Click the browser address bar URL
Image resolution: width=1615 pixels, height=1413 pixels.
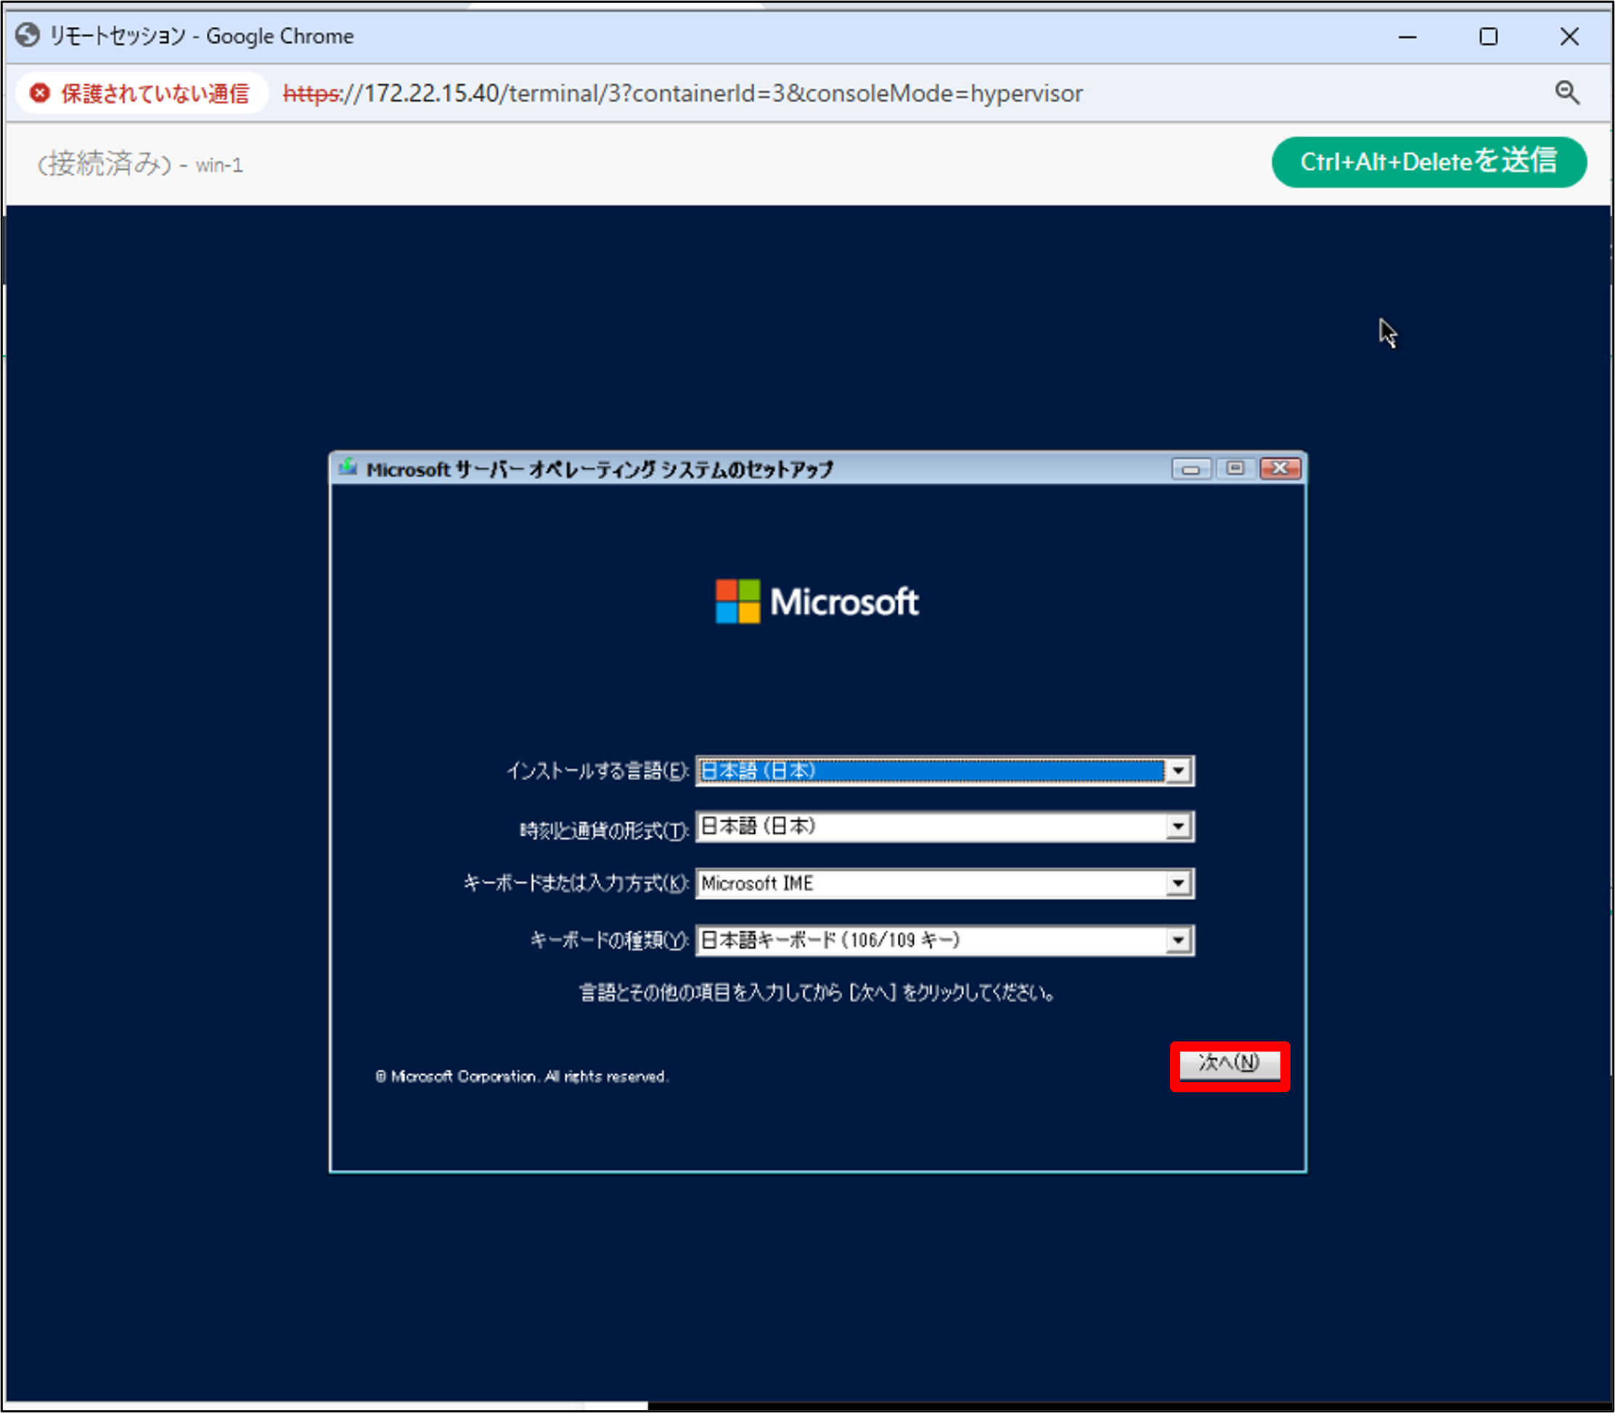pos(683,93)
